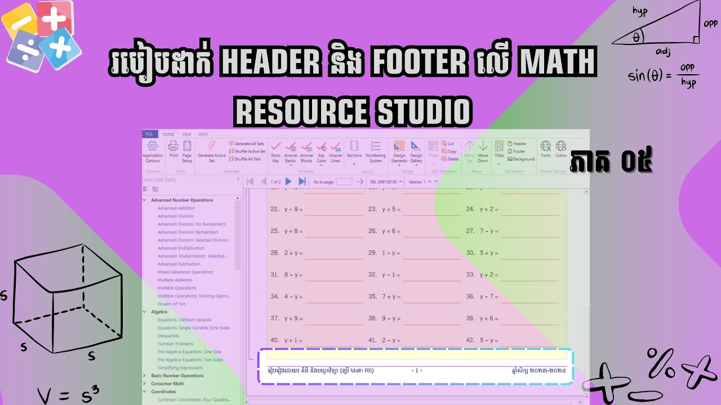Click Shuffle All Sets

tap(244, 159)
